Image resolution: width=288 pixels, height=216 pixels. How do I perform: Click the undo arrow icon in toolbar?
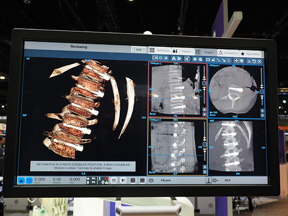(254, 61)
